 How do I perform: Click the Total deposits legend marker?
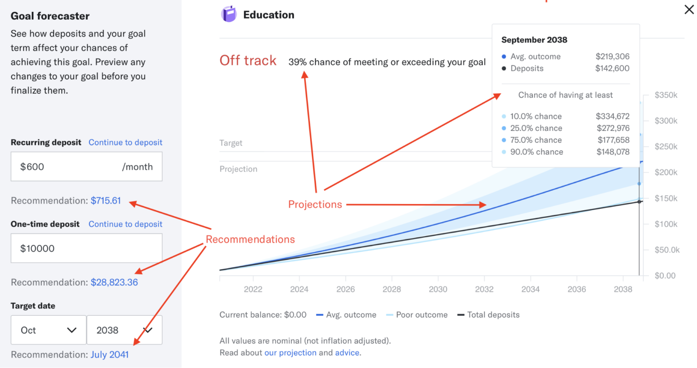pos(461,315)
